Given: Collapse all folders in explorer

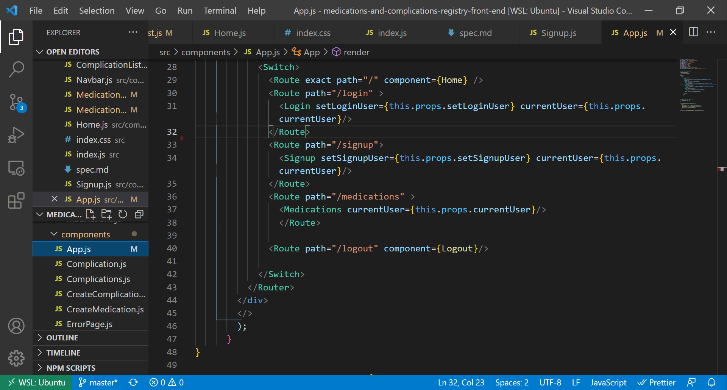Looking at the screenshot, I should coord(139,214).
